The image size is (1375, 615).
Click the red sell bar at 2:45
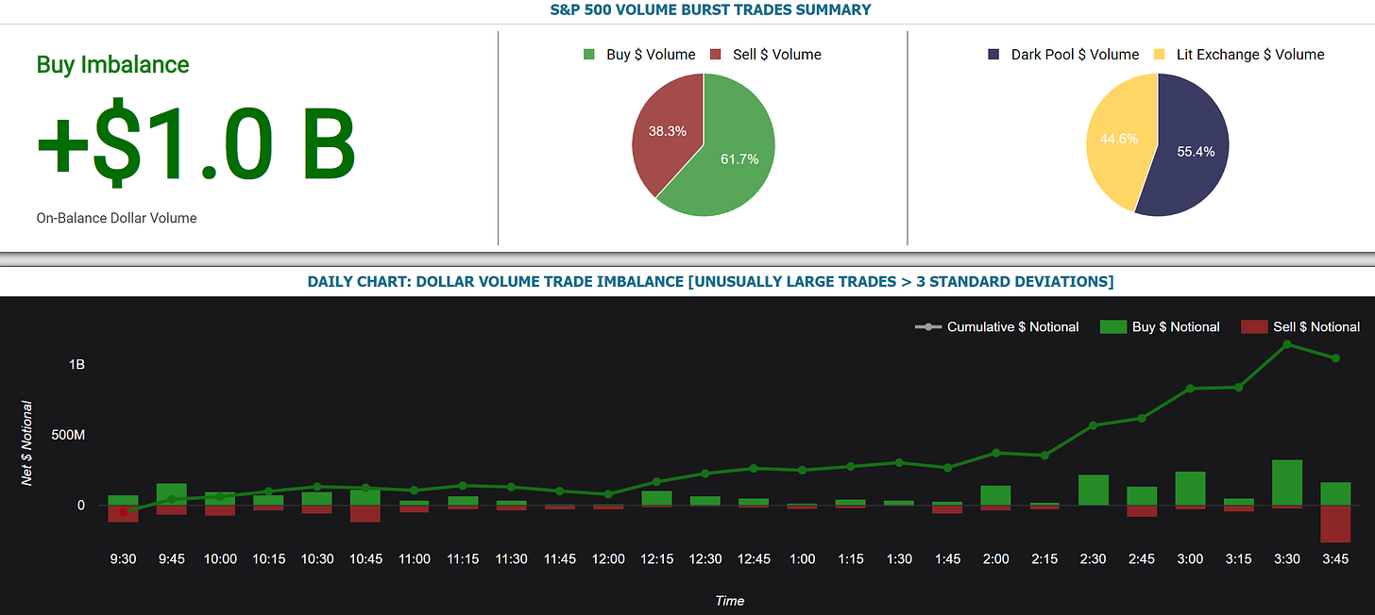(x=1142, y=511)
